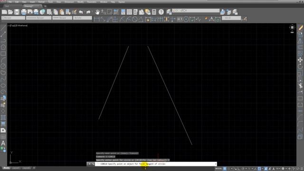304x171 pixels.
Task: Switch to the Model layout tab
Action: point(6,168)
